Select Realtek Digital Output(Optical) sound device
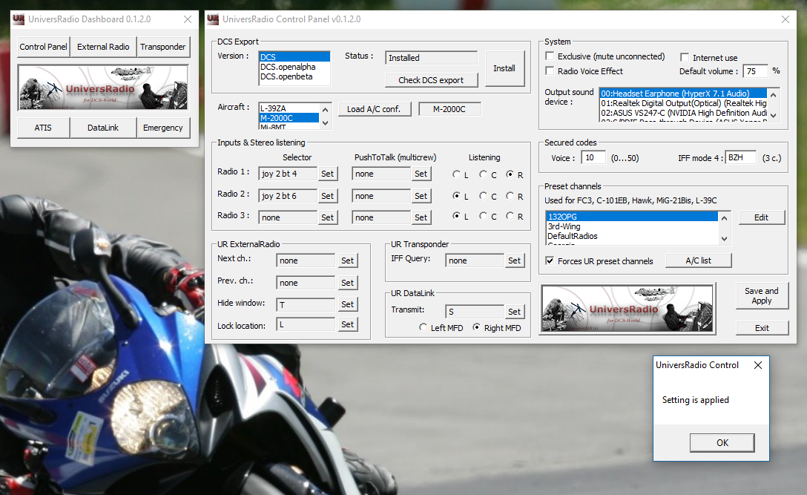The height and width of the screenshot is (495, 807). click(683, 103)
